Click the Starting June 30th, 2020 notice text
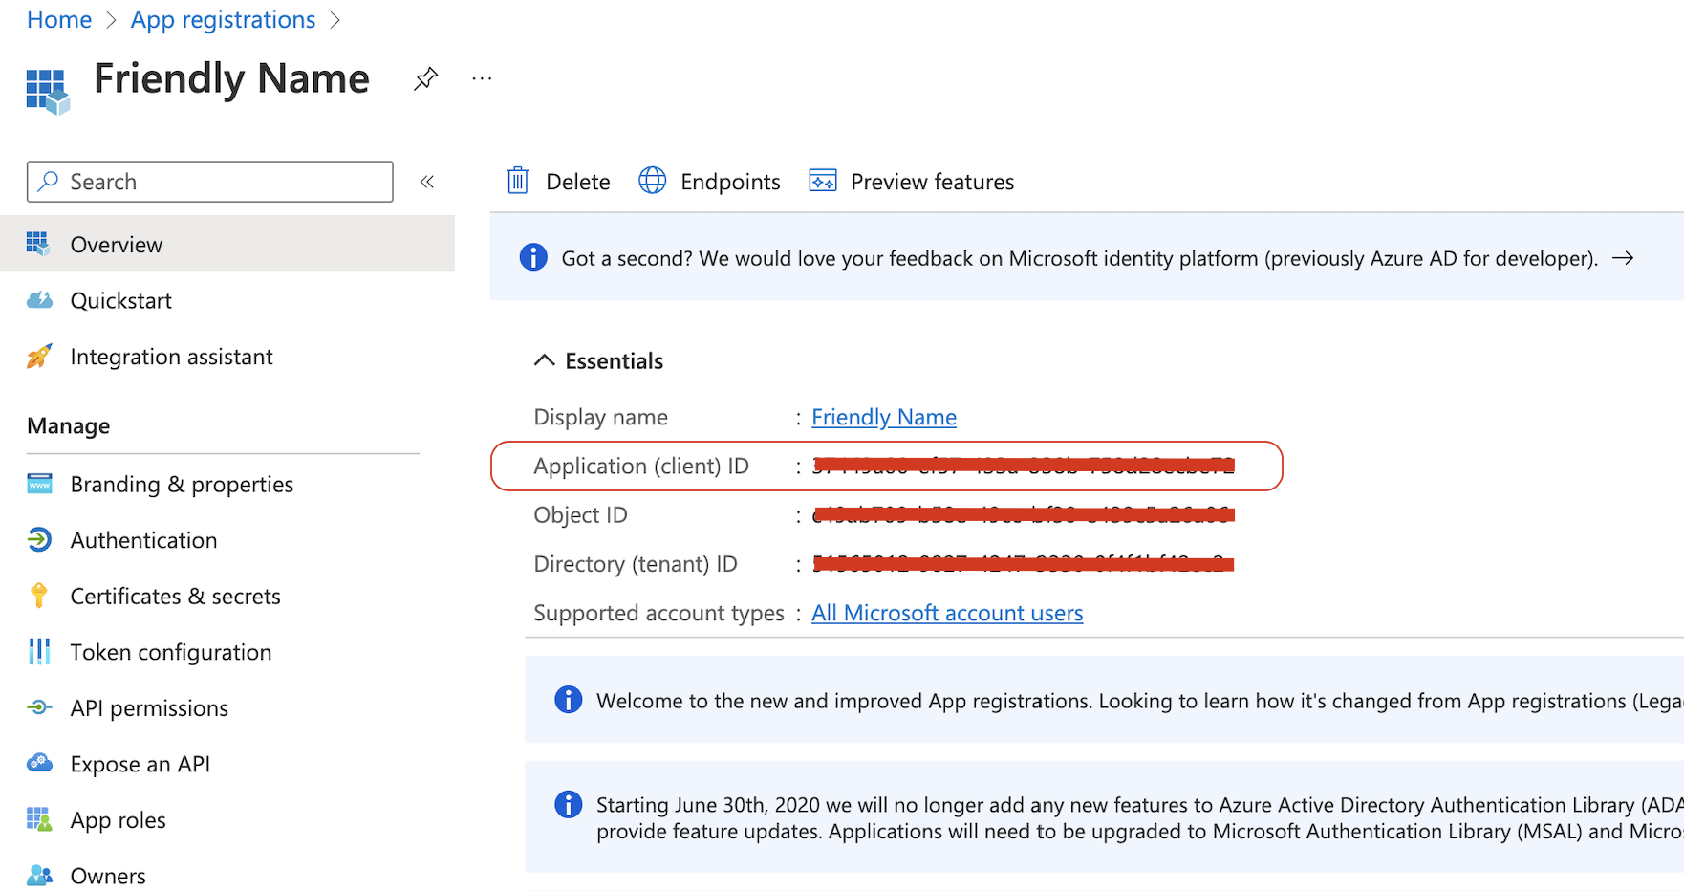1684x891 pixels. click(1139, 818)
